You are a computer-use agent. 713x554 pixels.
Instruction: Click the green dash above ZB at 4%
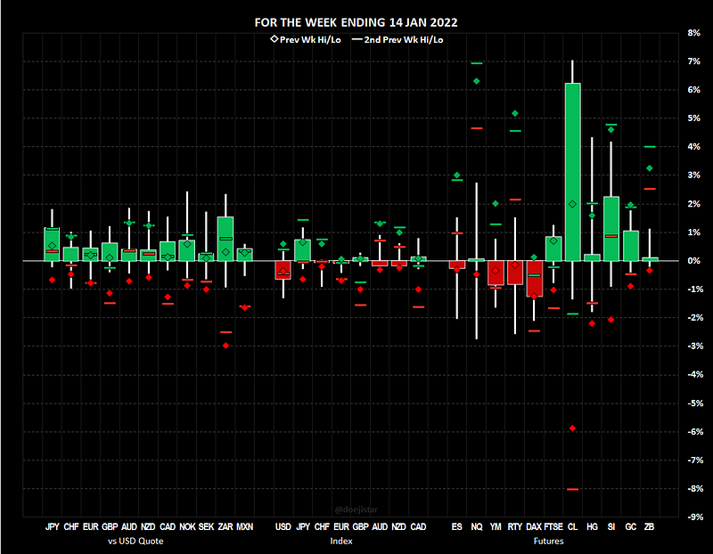pos(650,146)
